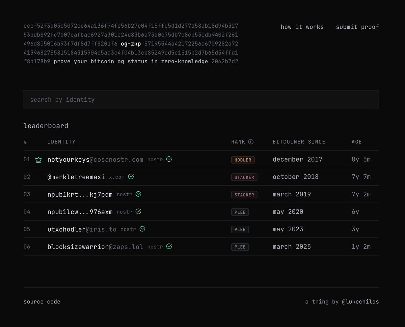Click the info icon next to RANK
Viewport: 405px width, 327px height.
(x=251, y=142)
